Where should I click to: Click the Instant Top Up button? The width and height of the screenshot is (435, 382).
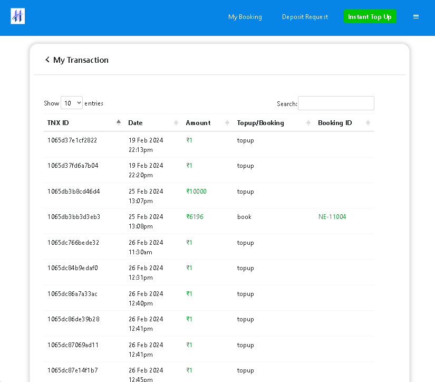pyautogui.click(x=370, y=17)
